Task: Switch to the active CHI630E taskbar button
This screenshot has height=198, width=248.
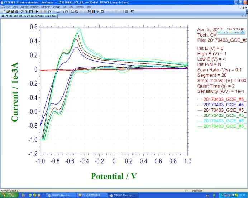Action: tap(123, 195)
